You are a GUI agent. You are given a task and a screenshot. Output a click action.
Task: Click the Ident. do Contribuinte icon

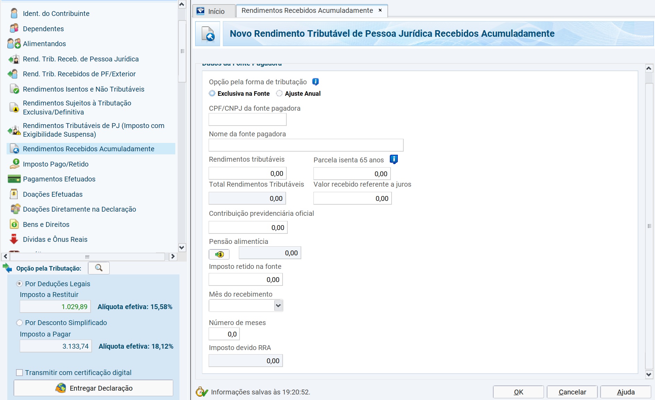coord(14,14)
